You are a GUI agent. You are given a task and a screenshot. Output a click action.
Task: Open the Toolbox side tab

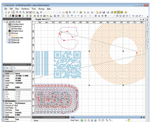click(147, 23)
